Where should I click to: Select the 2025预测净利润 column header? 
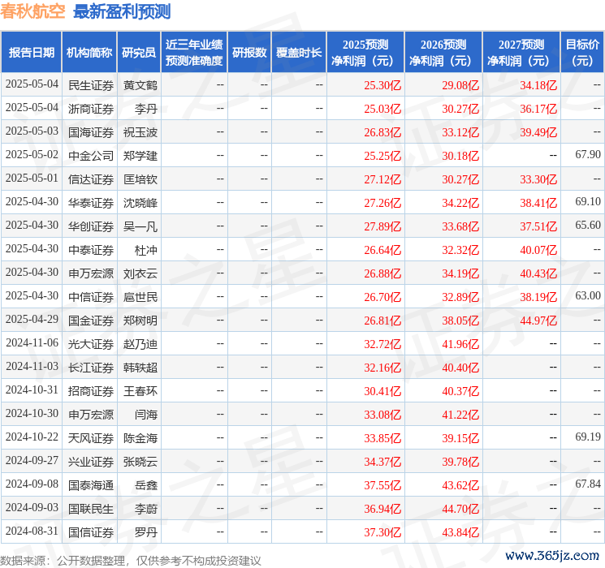(x=365, y=52)
